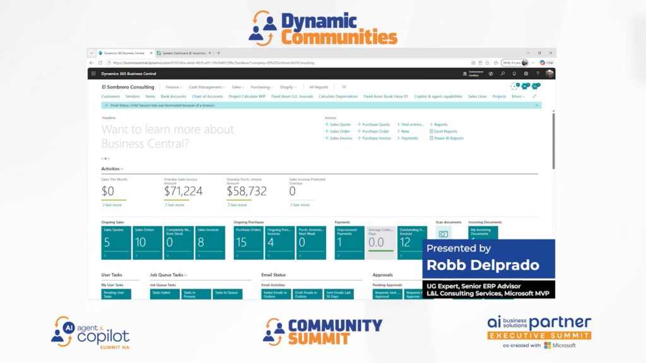Open the Customers list
The image size is (646, 363).
[110, 96]
